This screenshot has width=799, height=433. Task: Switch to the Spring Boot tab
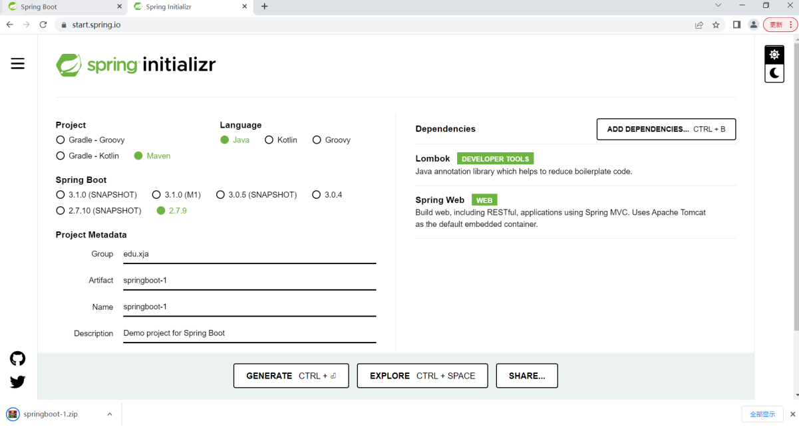pos(64,7)
